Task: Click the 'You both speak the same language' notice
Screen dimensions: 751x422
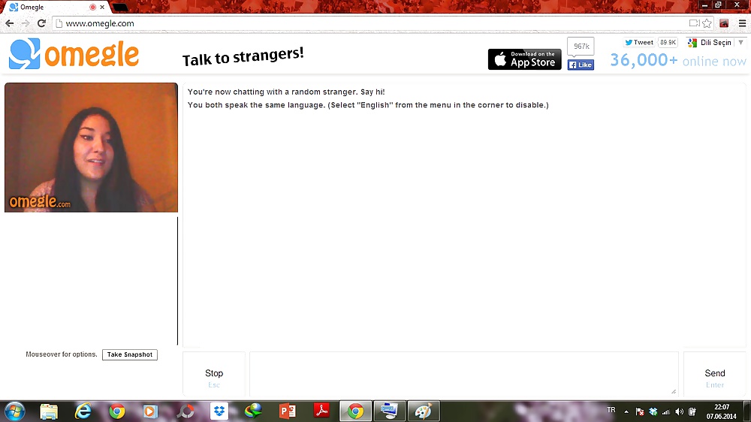Action: click(368, 105)
